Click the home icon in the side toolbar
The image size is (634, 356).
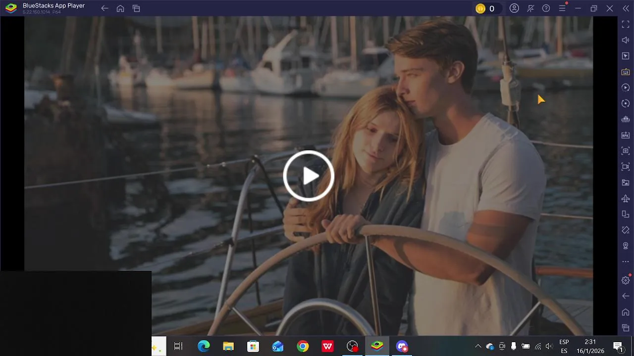[626, 312]
